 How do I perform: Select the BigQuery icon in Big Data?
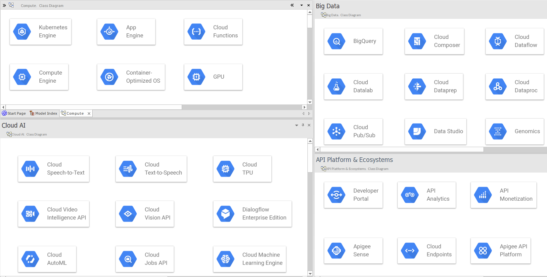[336, 41]
